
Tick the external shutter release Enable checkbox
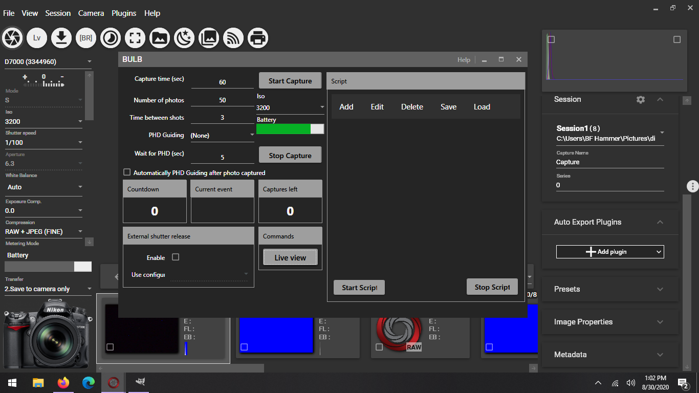click(x=176, y=257)
